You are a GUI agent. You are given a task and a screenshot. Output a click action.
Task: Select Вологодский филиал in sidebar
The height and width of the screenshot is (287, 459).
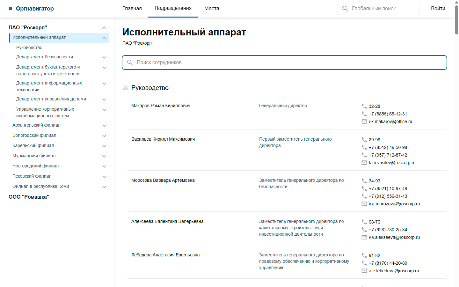34,135
